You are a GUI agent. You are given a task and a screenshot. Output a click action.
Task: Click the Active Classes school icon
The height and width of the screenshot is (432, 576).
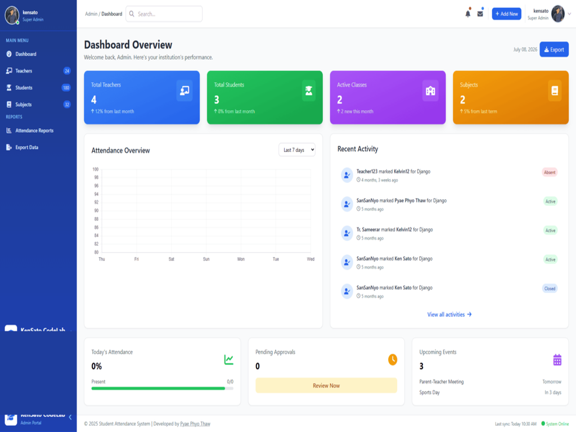(x=430, y=91)
